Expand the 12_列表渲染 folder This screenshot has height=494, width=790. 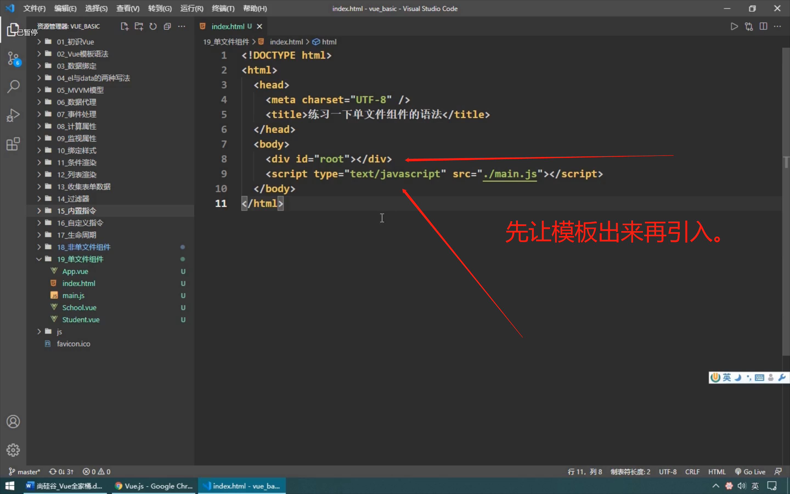tap(110, 175)
